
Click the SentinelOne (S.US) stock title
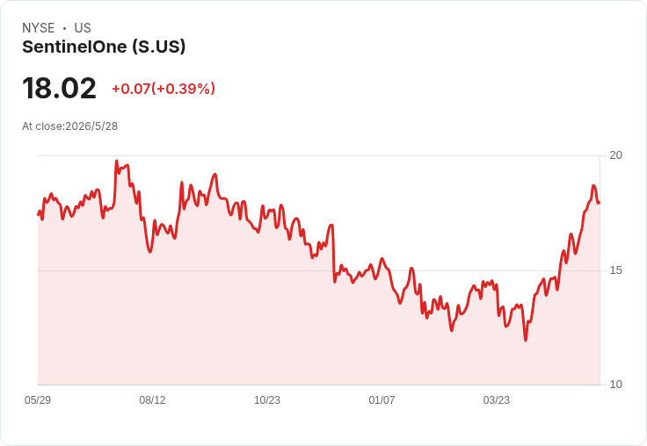pos(104,47)
